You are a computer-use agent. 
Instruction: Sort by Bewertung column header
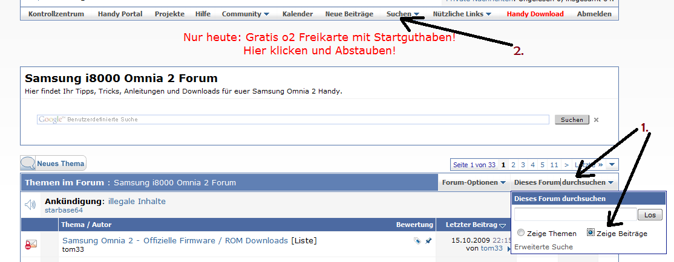coord(414,225)
